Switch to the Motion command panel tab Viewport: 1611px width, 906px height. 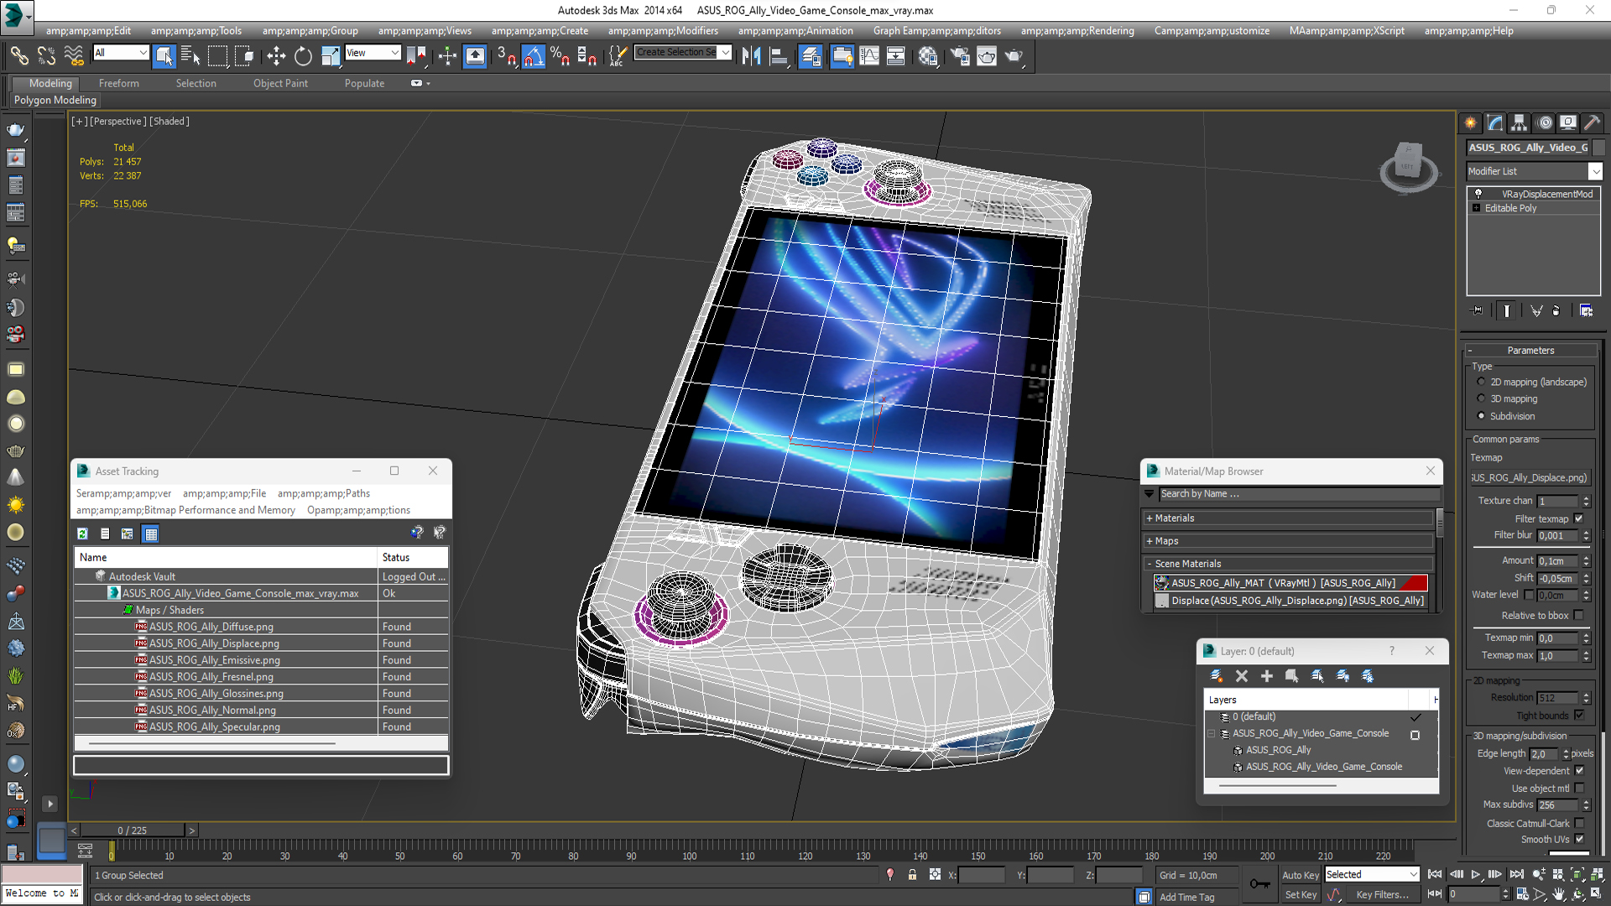pyautogui.click(x=1544, y=122)
